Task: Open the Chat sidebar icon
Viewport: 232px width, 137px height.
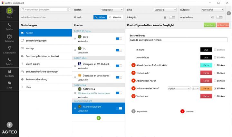Action: coord(9,85)
